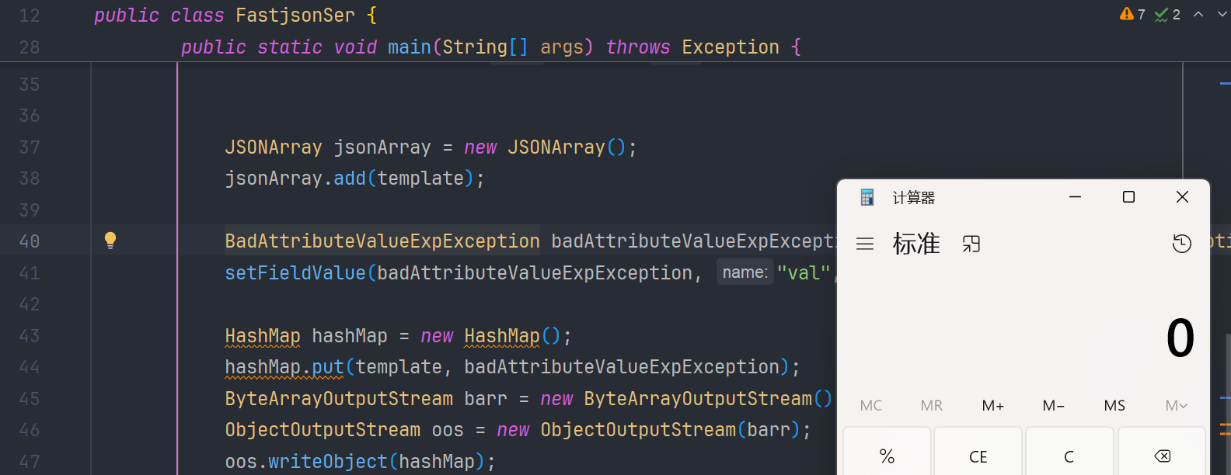The image size is (1231, 475).
Task: Minimize the Calculator window
Action: coord(1076,197)
